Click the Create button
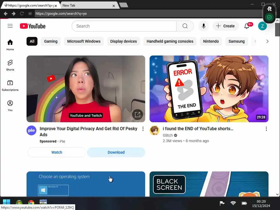The height and width of the screenshot is (210, 280). 225,26
